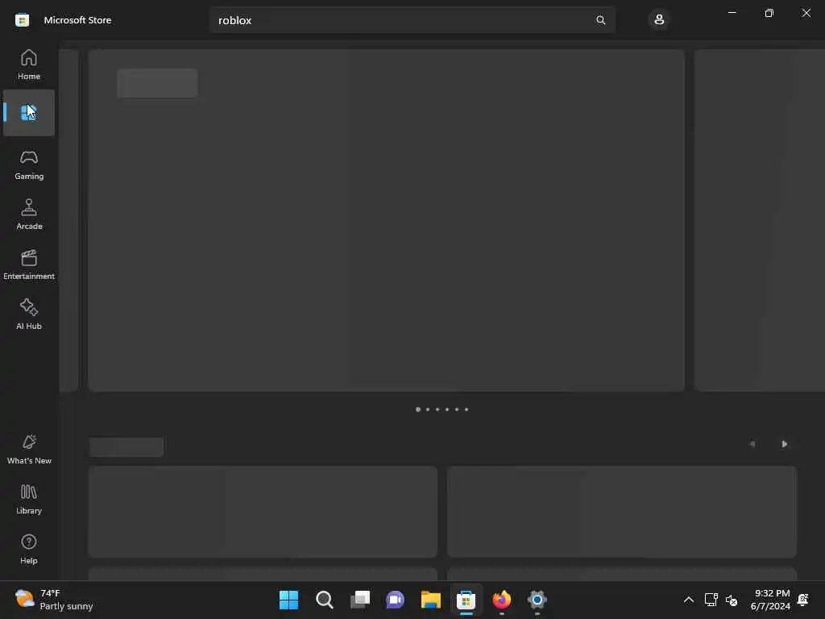Go to the Home section
This screenshot has width=825, height=619.
(x=29, y=64)
